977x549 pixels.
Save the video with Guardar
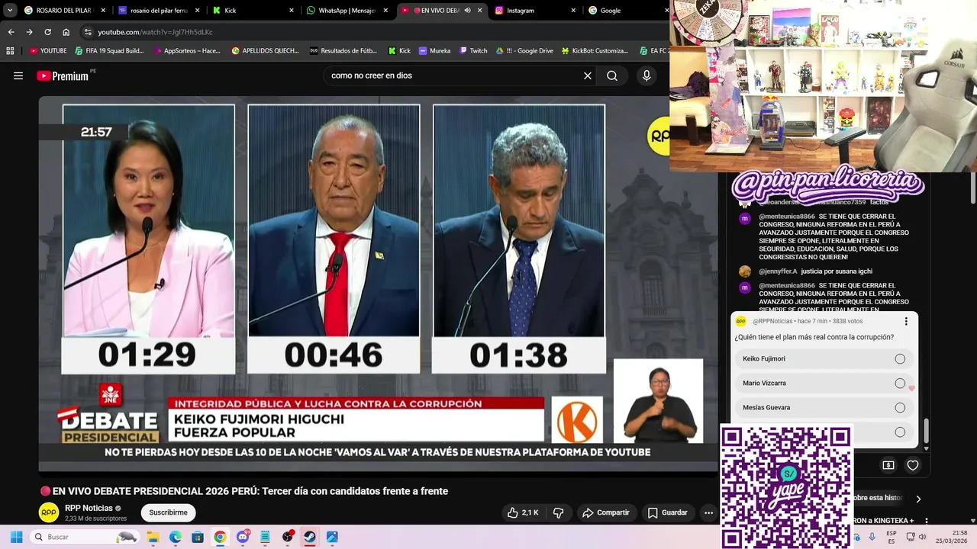[668, 512]
